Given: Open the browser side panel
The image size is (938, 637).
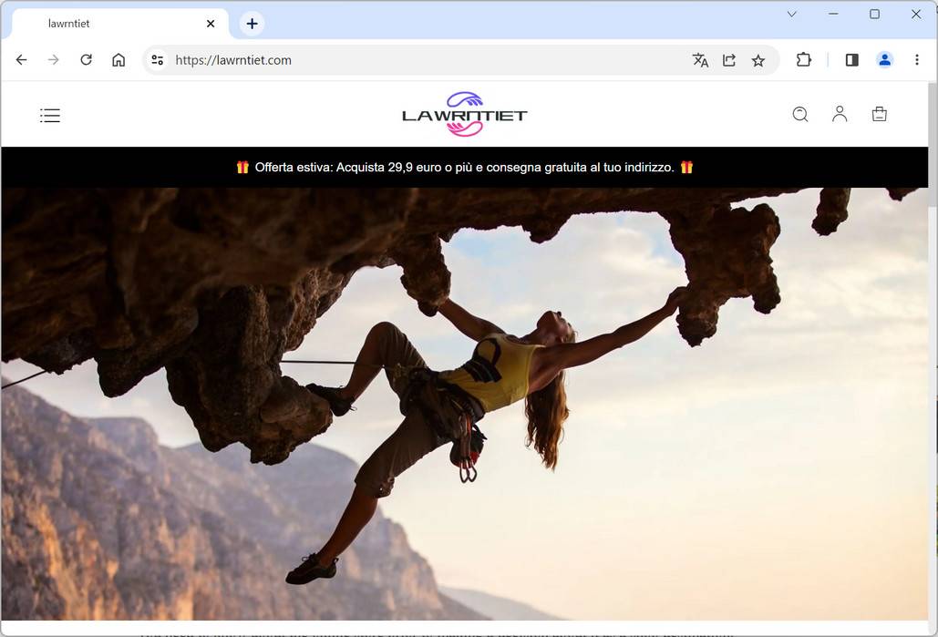Looking at the screenshot, I should click(x=850, y=59).
